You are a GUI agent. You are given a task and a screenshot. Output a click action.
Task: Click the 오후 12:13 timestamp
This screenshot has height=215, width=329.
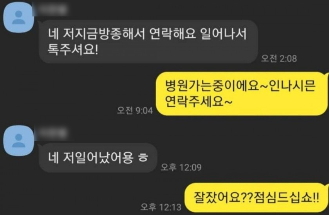tap(161, 207)
